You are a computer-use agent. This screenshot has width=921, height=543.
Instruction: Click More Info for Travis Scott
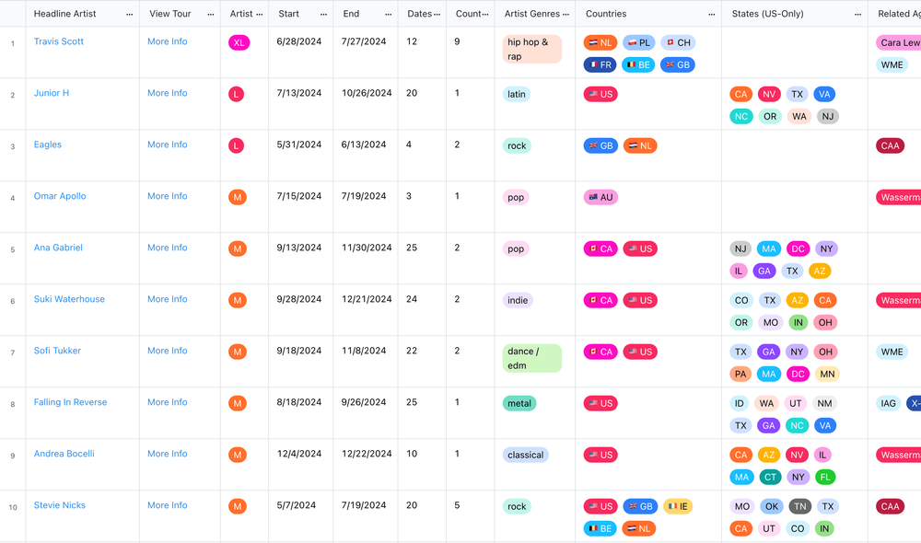click(168, 41)
